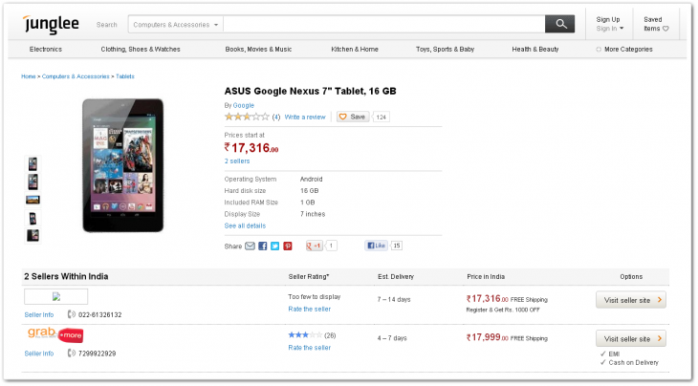Click the magnifier search button
The height and width of the screenshot is (386, 698).
[558, 24]
